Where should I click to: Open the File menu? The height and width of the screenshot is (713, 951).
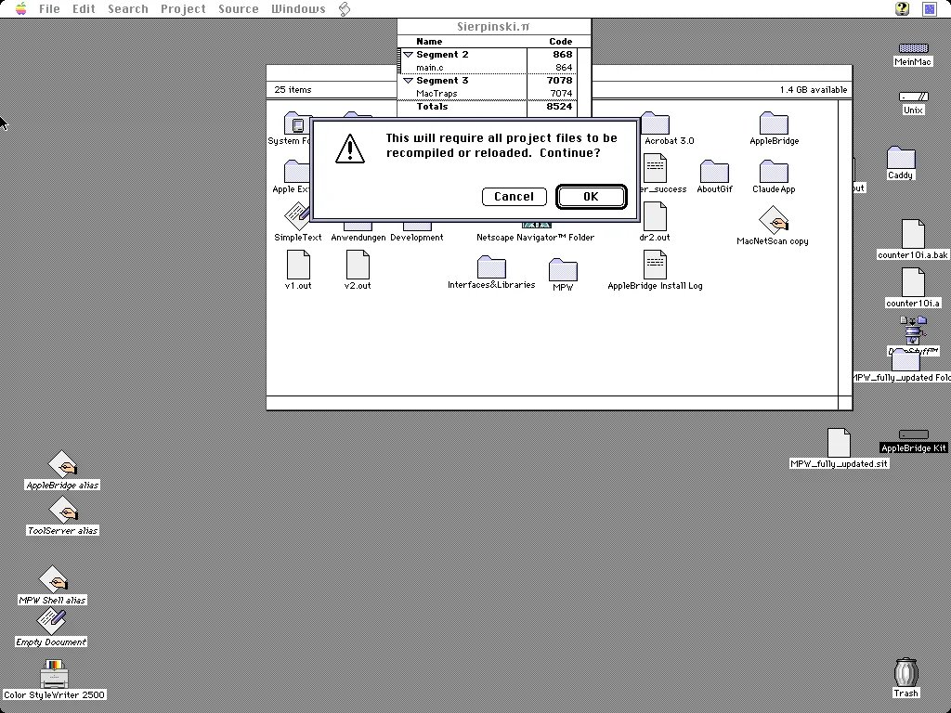click(49, 9)
